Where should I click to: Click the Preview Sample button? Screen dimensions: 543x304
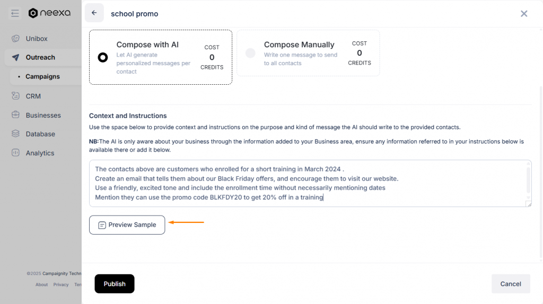point(127,225)
